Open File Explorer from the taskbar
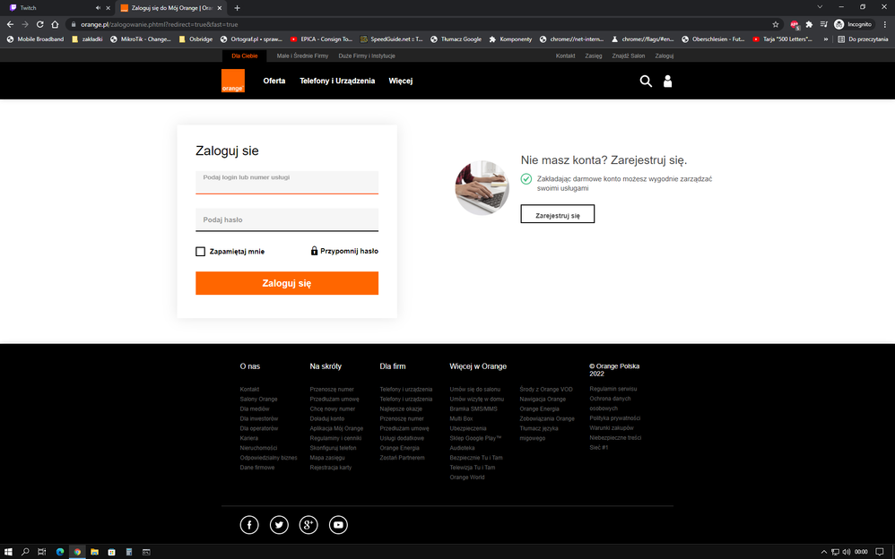This screenshot has width=895, height=559. click(94, 552)
